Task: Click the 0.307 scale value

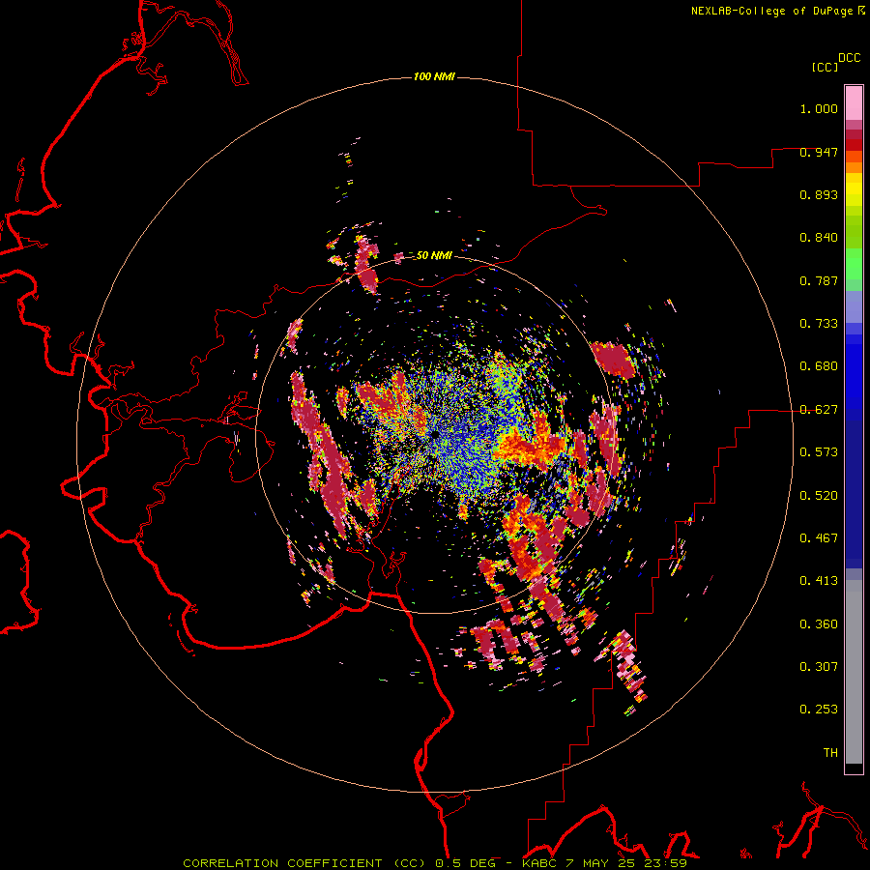Action: [819, 667]
